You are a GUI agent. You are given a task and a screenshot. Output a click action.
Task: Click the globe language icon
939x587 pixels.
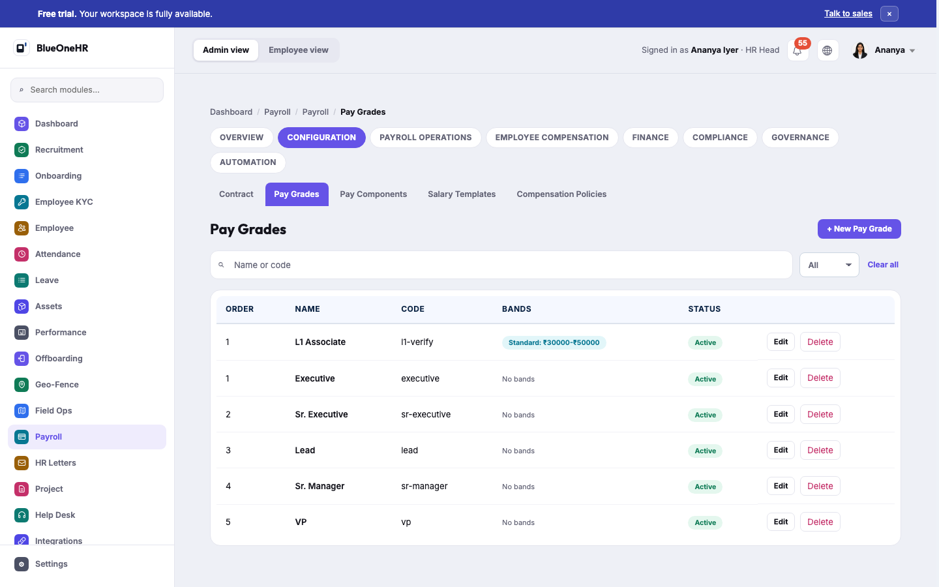pos(827,50)
